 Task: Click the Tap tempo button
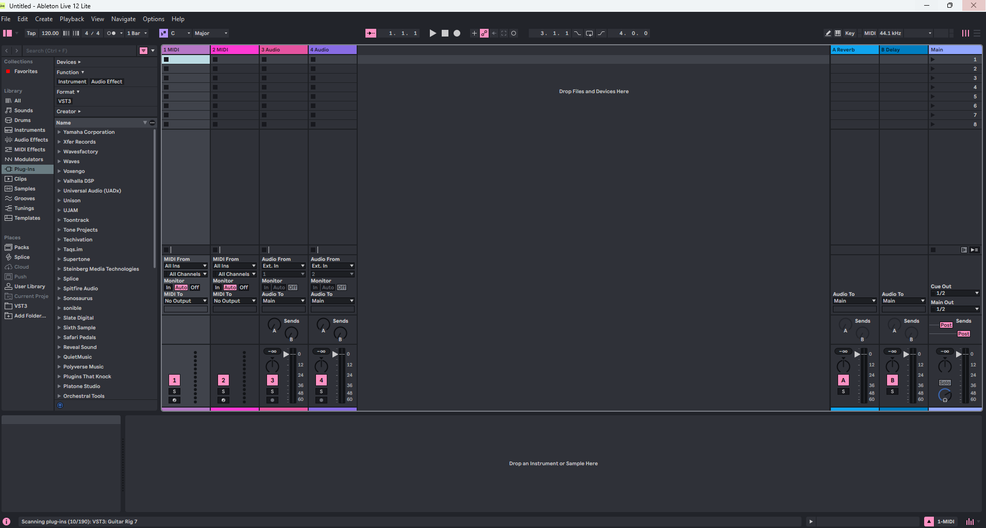pyautogui.click(x=31, y=33)
